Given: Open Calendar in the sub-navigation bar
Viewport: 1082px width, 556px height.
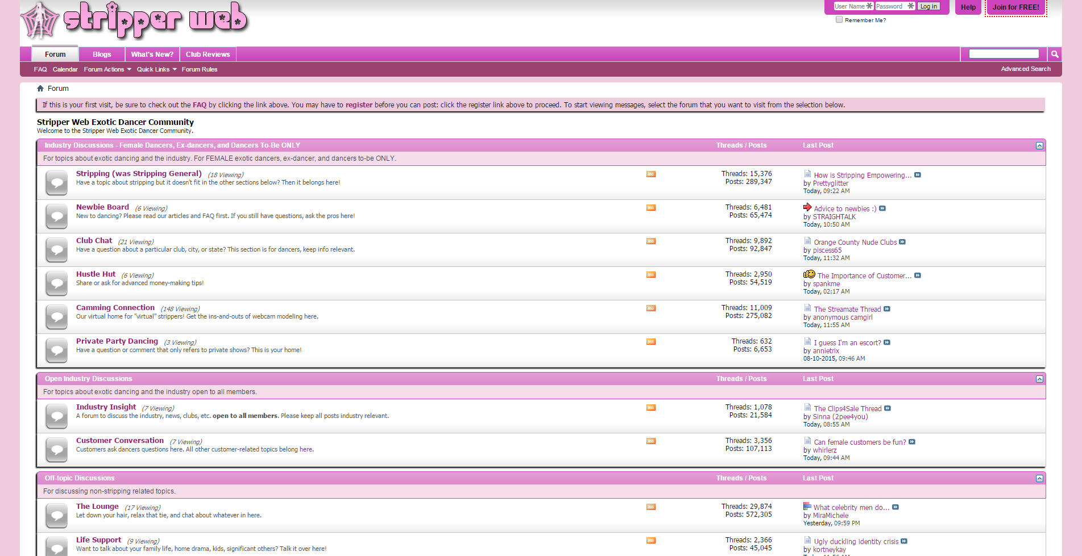Looking at the screenshot, I should point(65,69).
